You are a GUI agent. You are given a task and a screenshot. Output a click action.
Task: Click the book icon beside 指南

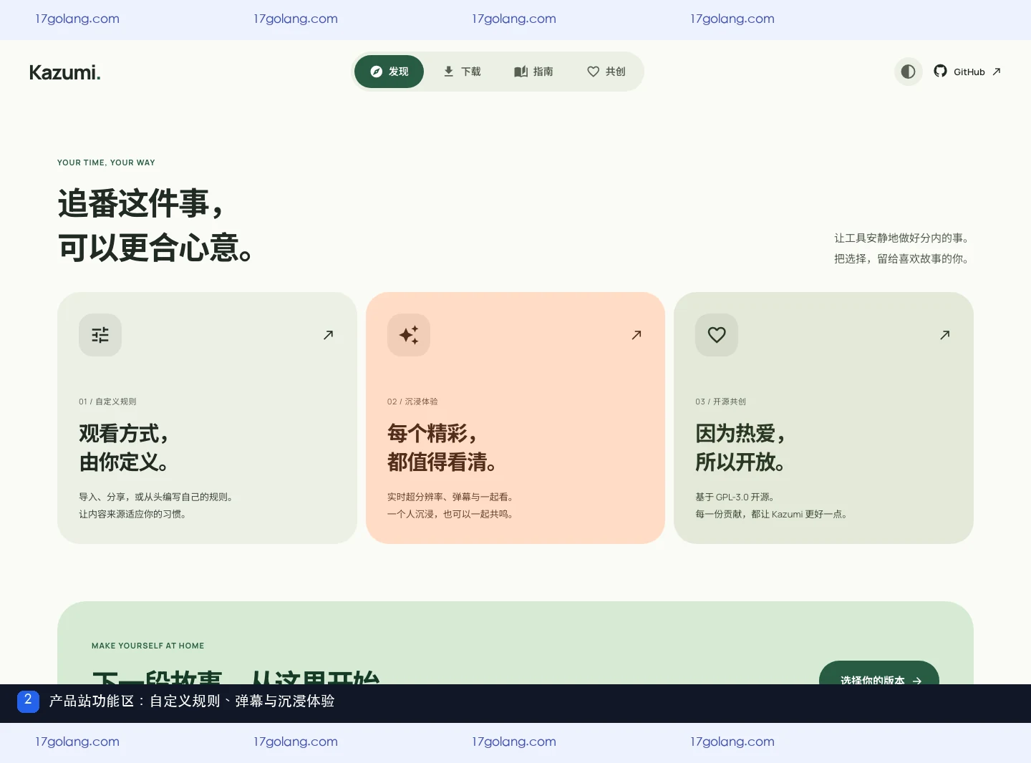521,72
